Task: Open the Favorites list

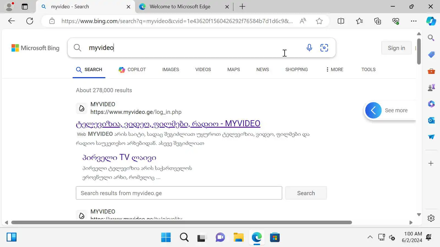Action: pos(359,21)
